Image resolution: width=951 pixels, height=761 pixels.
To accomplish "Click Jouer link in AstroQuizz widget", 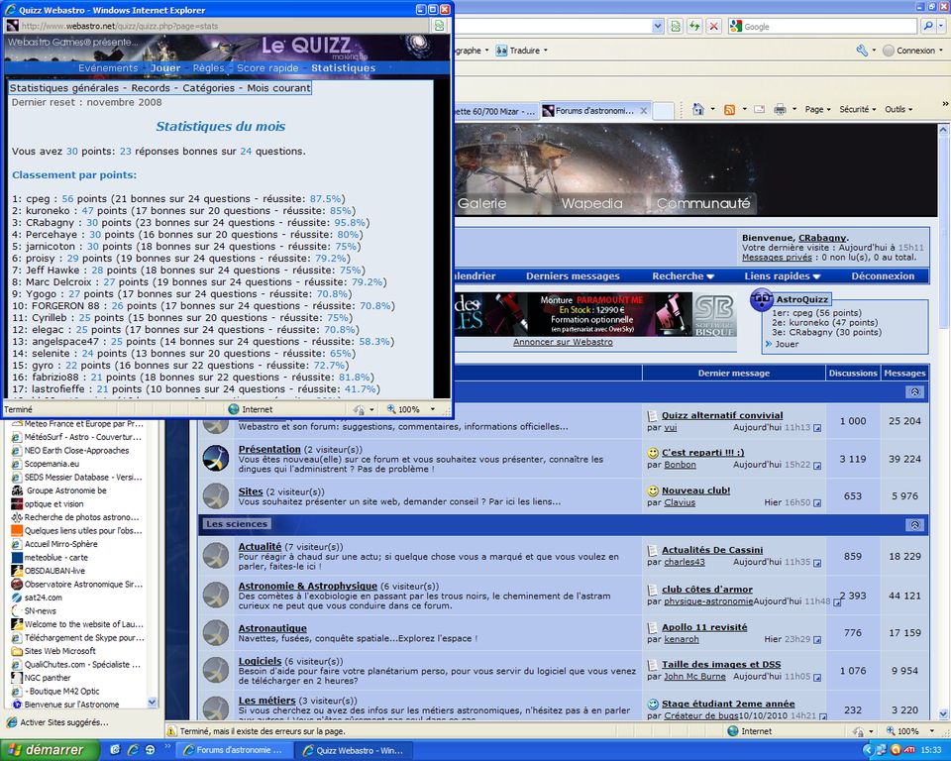I will point(787,344).
